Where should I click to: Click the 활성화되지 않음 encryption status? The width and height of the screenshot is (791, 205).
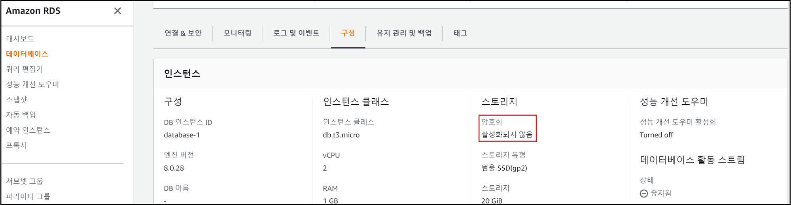click(x=507, y=135)
